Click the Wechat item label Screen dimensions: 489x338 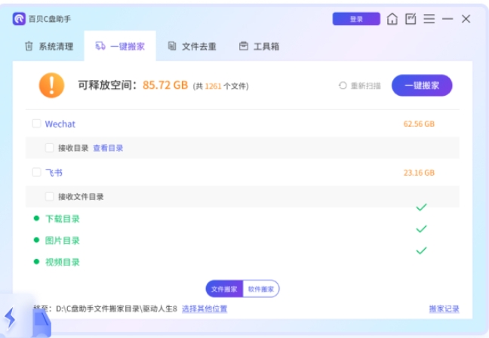pyautogui.click(x=60, y=124)
